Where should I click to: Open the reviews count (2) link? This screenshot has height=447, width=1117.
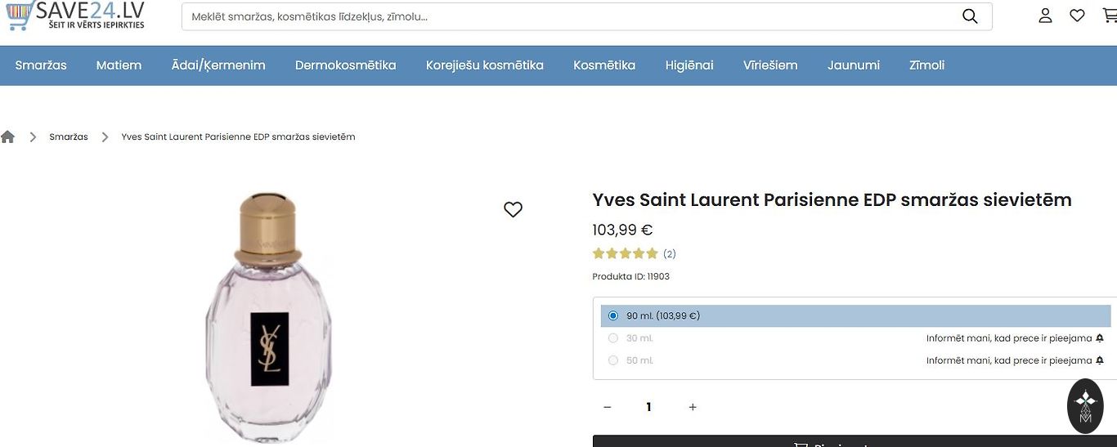[x=670, y=254]
